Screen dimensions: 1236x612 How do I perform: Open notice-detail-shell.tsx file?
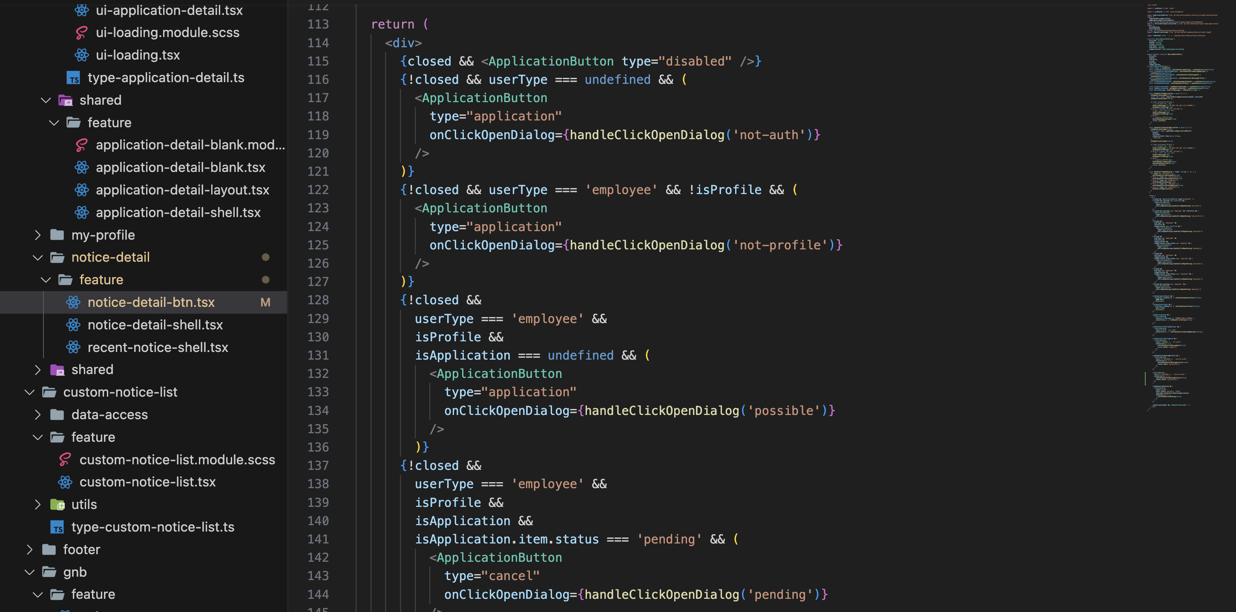pyautogui.click(x=155, y=325)
